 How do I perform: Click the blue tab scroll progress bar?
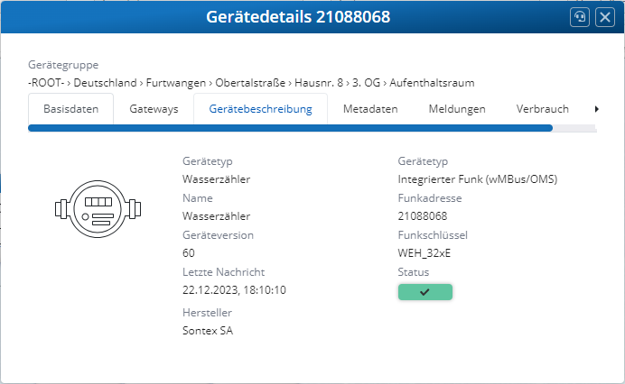click(x=289, y=128)
